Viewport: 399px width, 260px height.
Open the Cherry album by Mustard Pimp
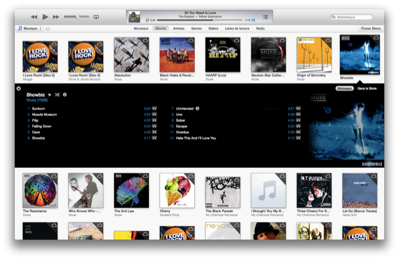point(177,190)
